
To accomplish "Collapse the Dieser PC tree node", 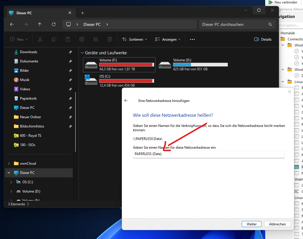I will (9, 173).
